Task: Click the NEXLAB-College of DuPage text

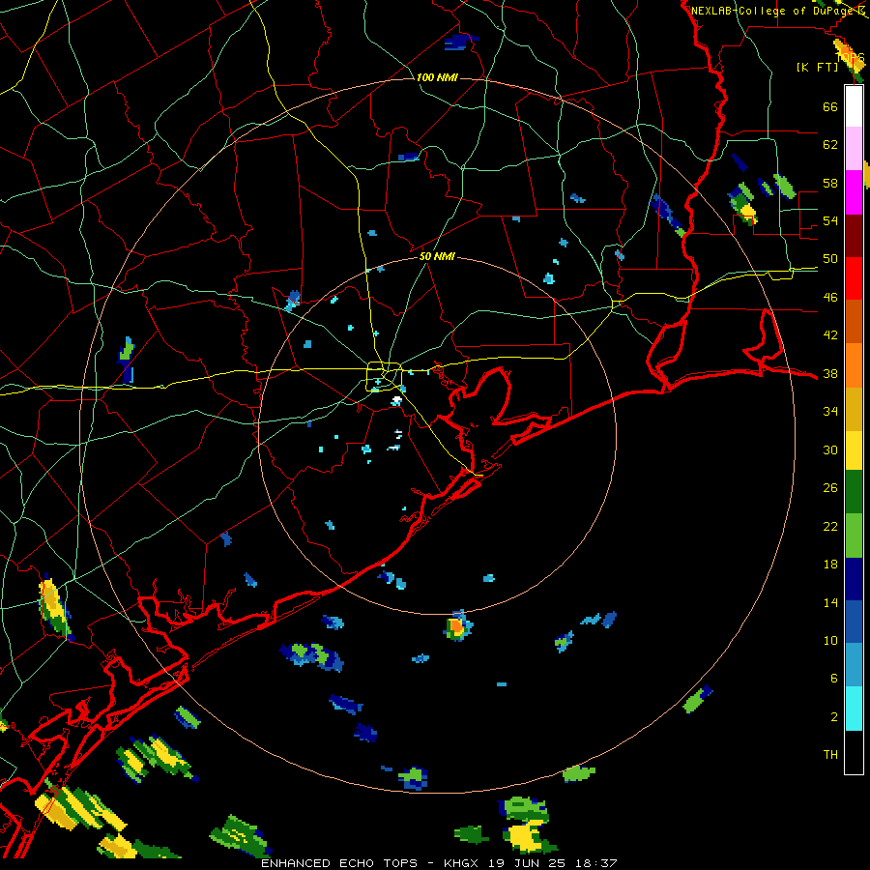Action: pyautogui.click(x=773, y=11)
